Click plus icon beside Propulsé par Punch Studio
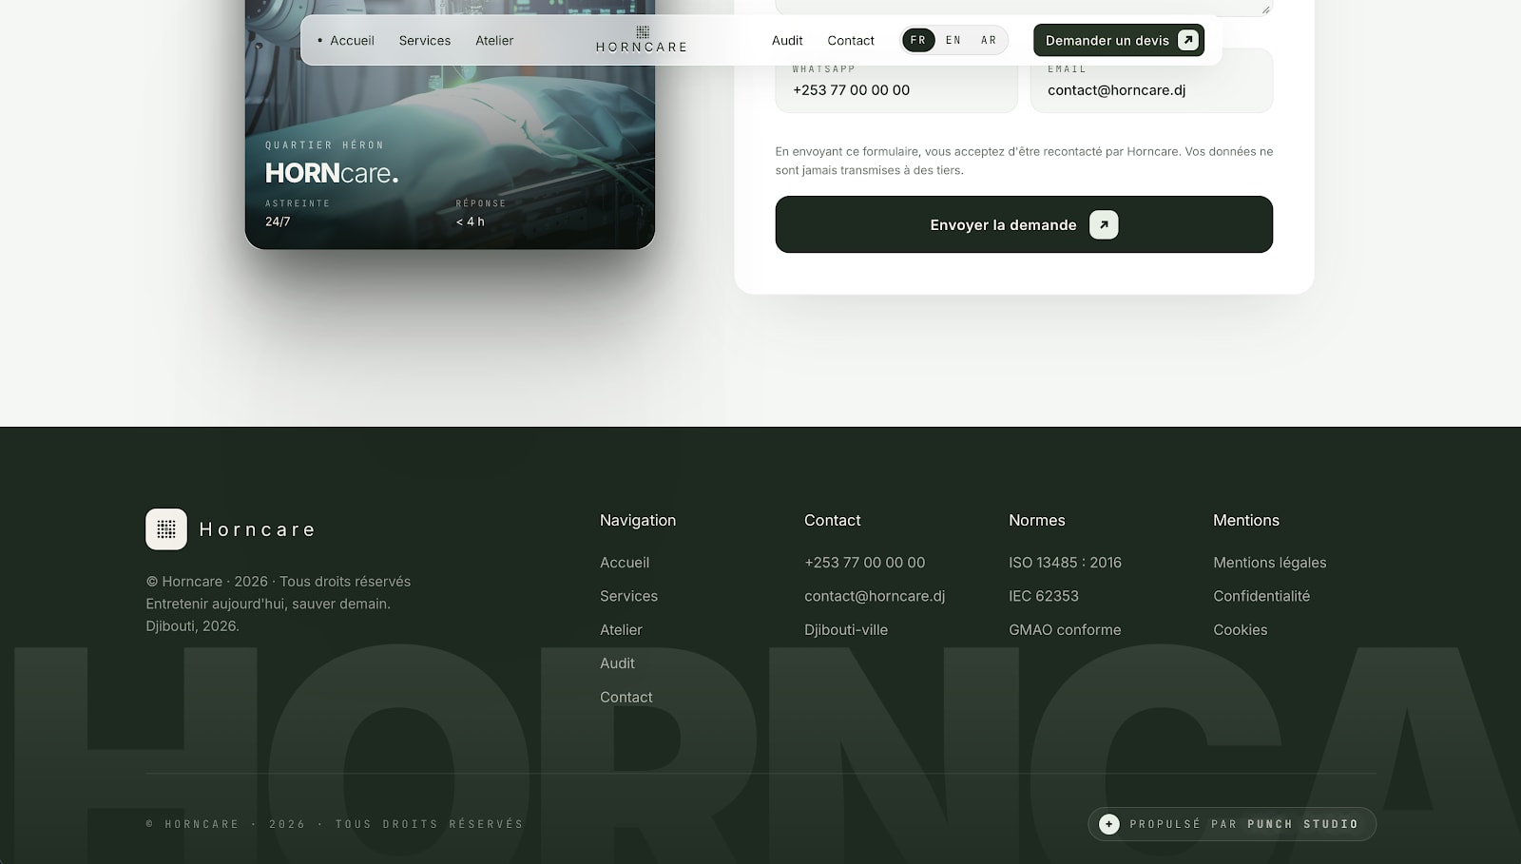Image resolution: width=1521 pixels, height=864 pixels. [1108, 824]
